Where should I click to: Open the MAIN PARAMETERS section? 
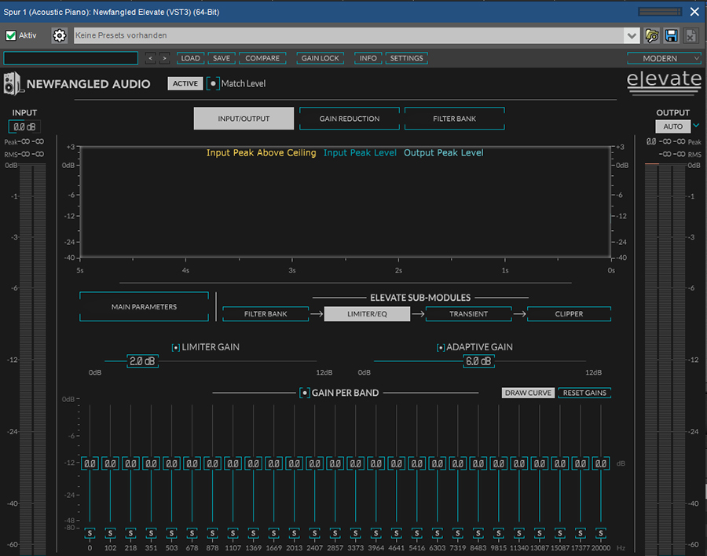144,306
